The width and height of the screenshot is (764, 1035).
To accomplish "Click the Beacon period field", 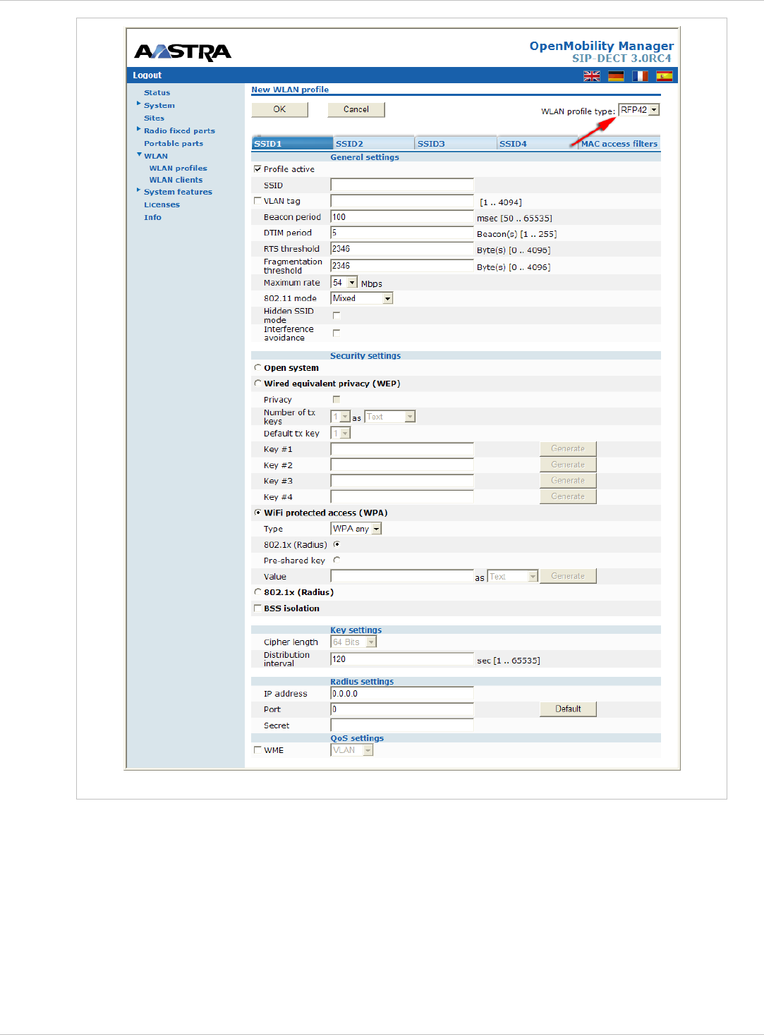I will pos(402,217).
